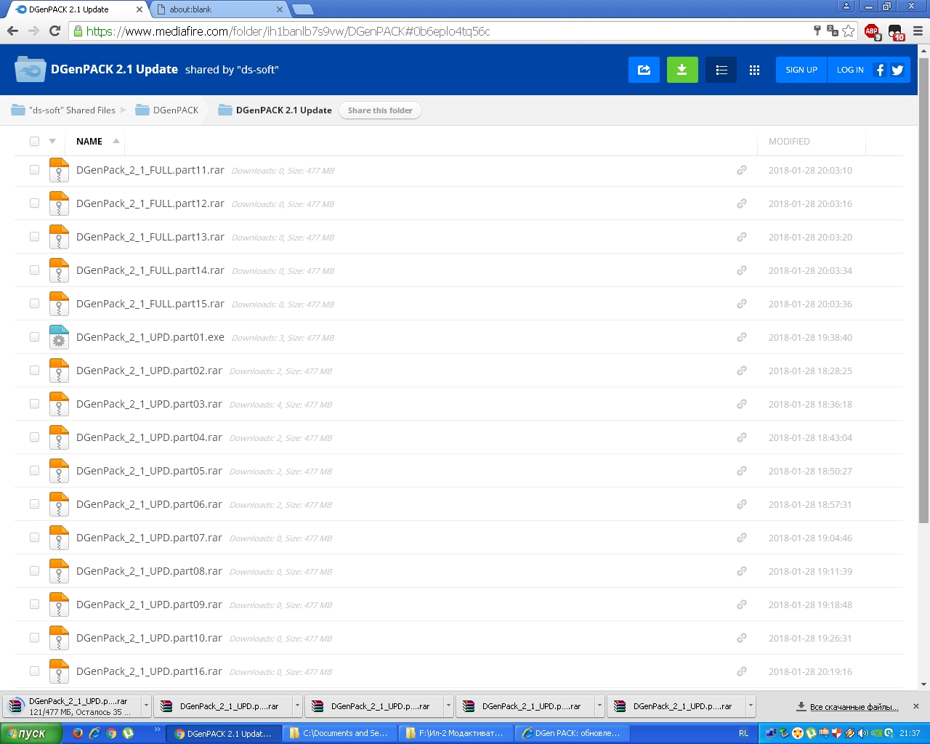
Task: Click the archive icon of UPD.part08.rar
Action: (x=59, y=571)
